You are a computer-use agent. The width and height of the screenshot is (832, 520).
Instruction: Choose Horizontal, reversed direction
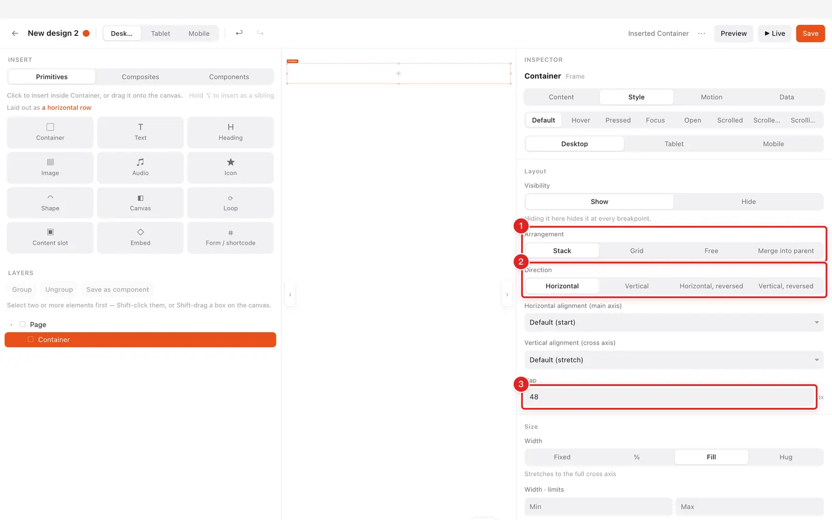[711, 286]
